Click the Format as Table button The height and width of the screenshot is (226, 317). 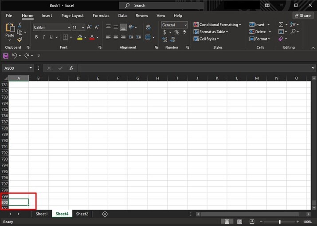(211, 32)
